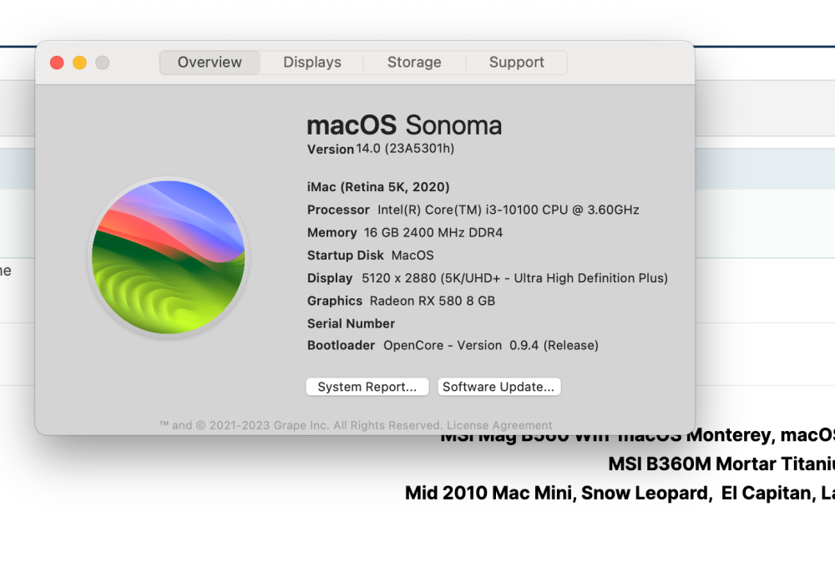
Task: Click the Radeon RX 580 8 GB graphics value
Action: pyautogui.click(x=433, y=301)
